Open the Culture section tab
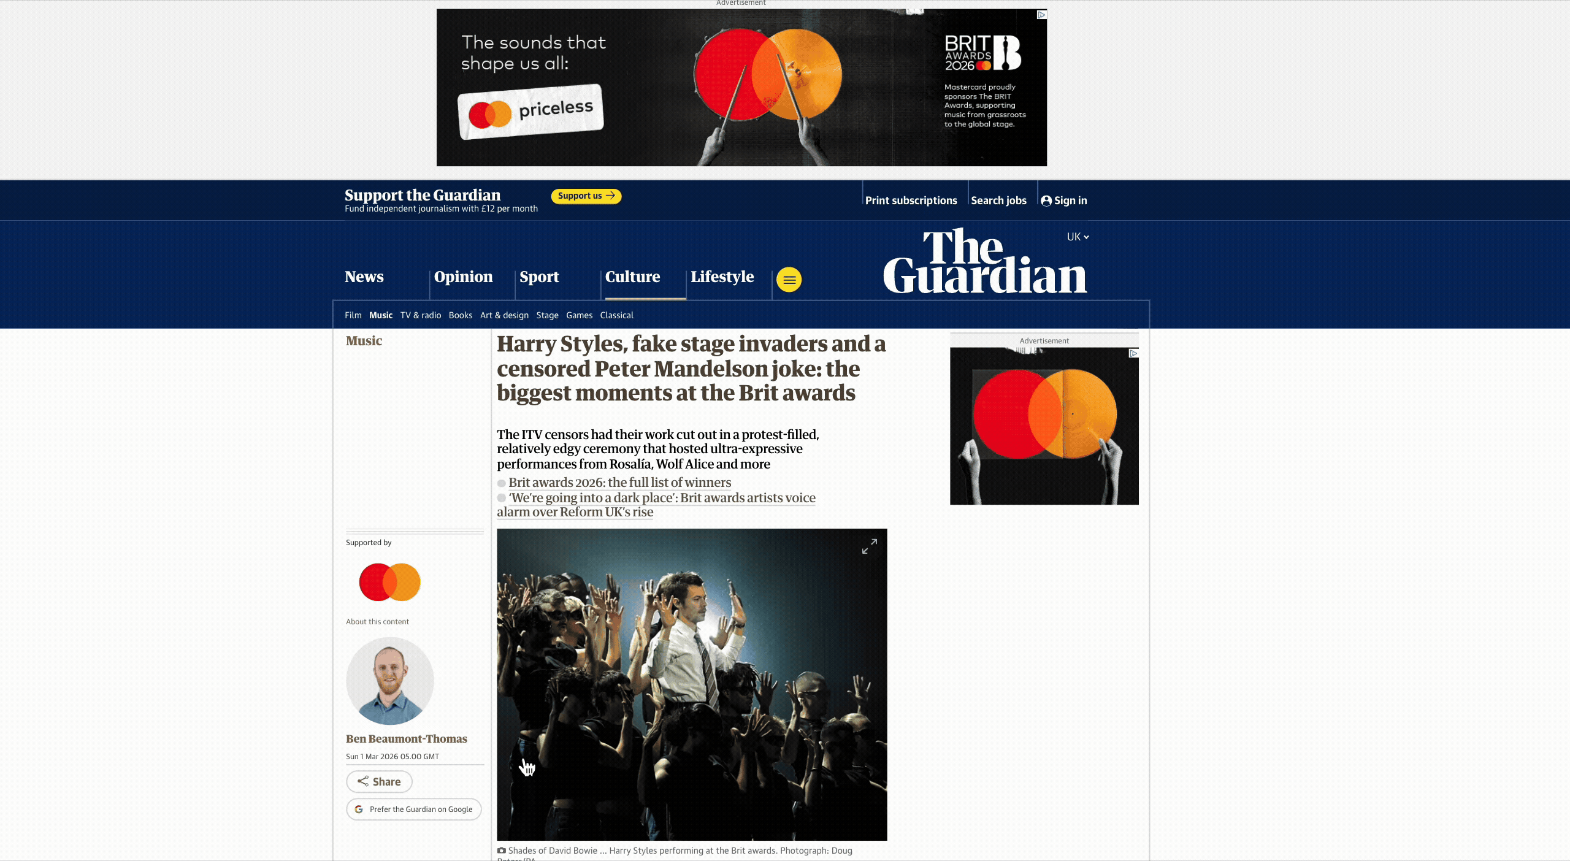 click(632, 277)
